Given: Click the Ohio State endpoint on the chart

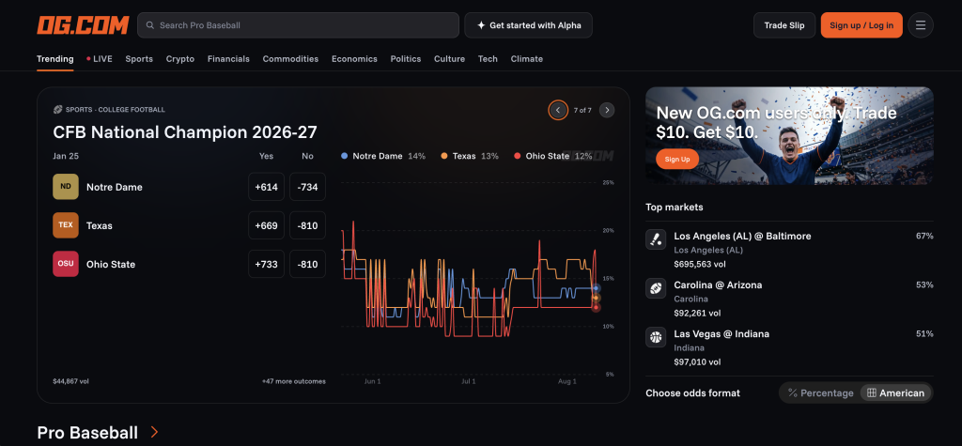Looking at the screenshot, I should (596, 307).
